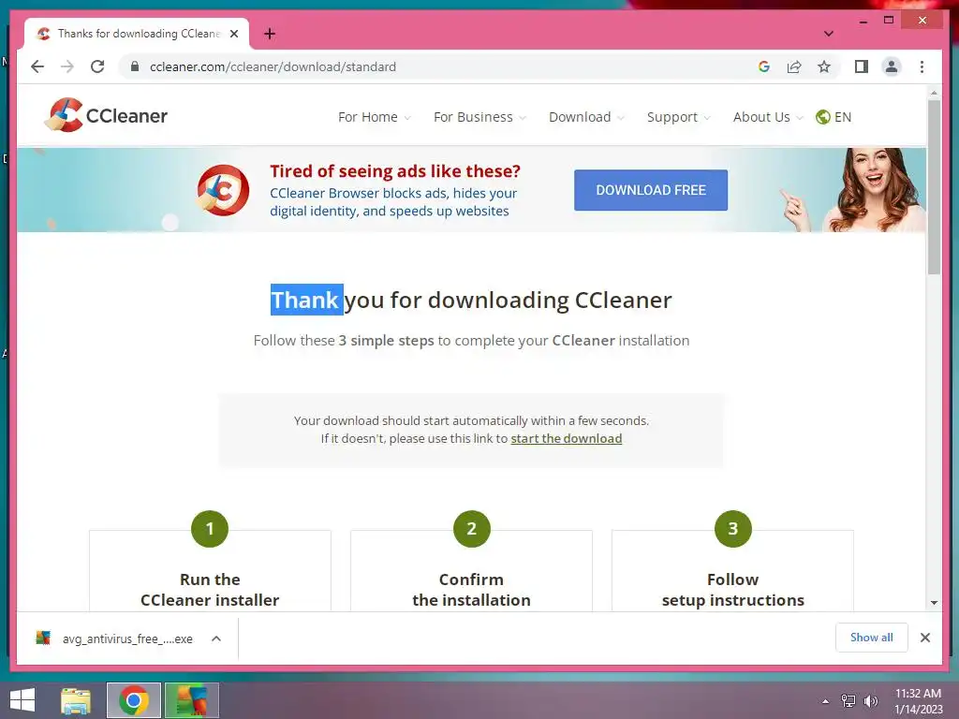Bookmark this page with star icon
This screenshot has height=719, width=959.
coord(824,66)
